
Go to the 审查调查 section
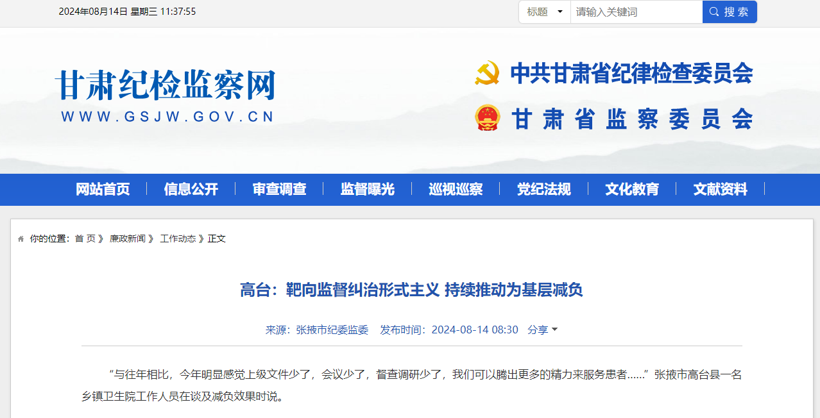click(x=279, y=189)
